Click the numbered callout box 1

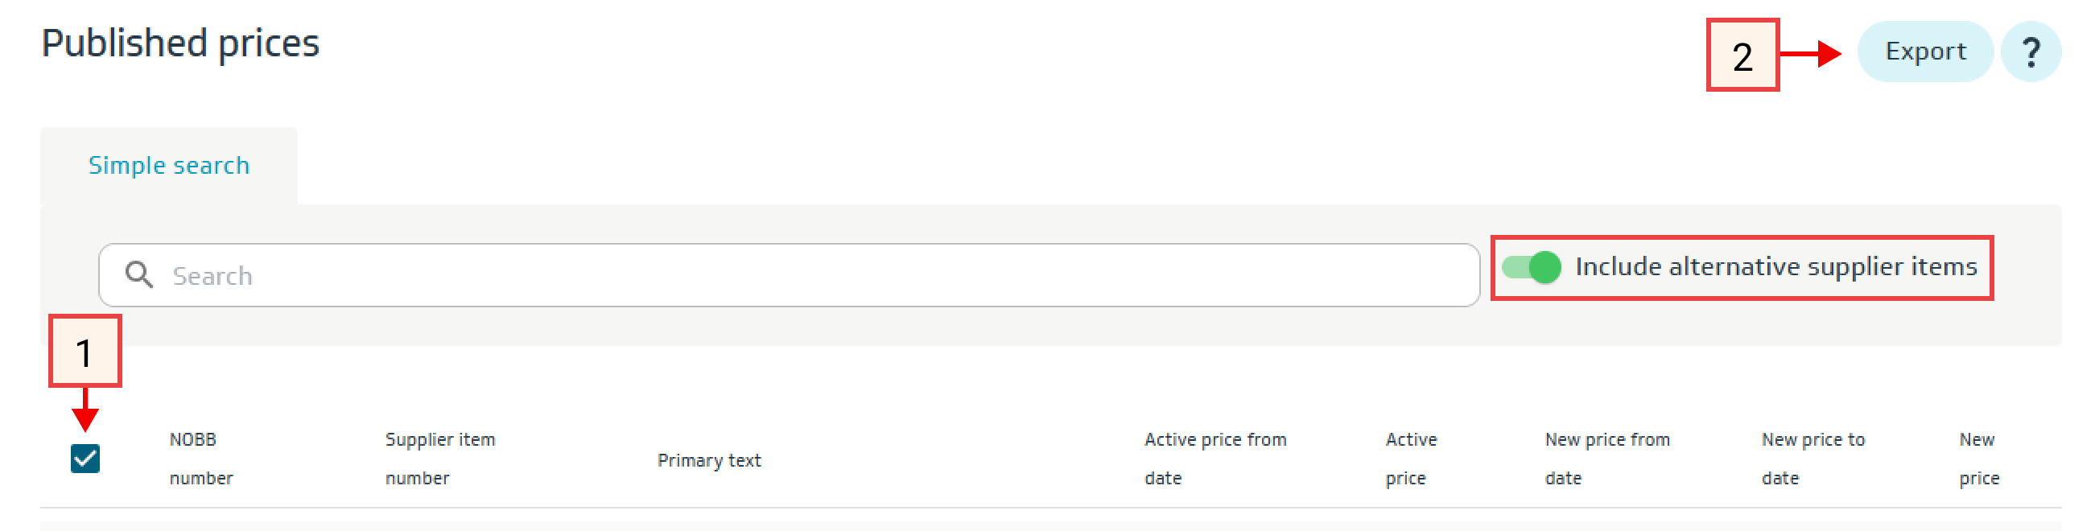pyautogui.click(x=85, y=351)
